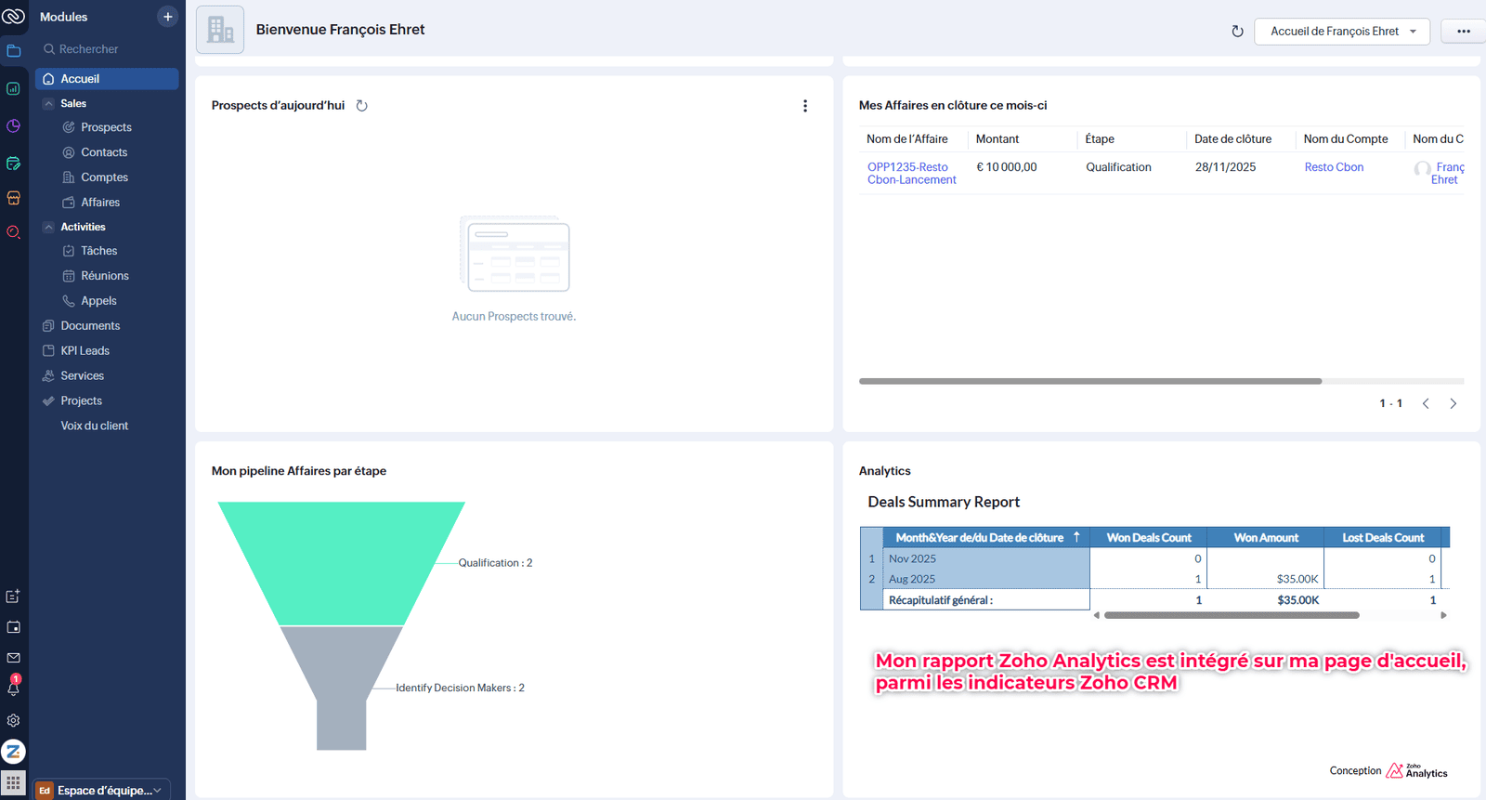Open the KPI Leads module

pos(85,350)
